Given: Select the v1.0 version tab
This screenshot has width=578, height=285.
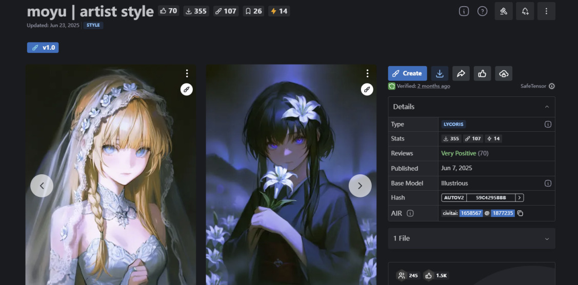Looking at the screenshot, I should [43, 48].
